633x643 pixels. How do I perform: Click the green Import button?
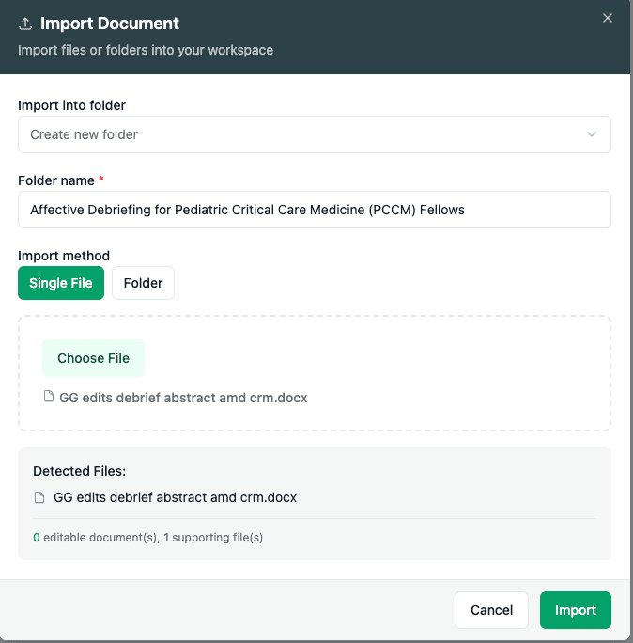point(575,610)
